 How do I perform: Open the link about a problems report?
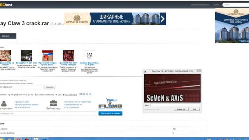click(77, 105)
